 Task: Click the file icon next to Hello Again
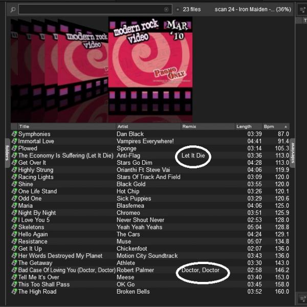click(x=14, y=234)
